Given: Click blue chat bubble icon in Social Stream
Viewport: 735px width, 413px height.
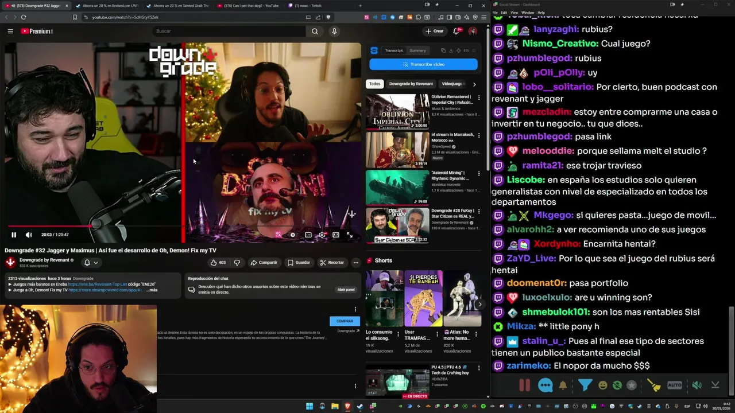Looking at the screenshot, I should coord(545,385).
